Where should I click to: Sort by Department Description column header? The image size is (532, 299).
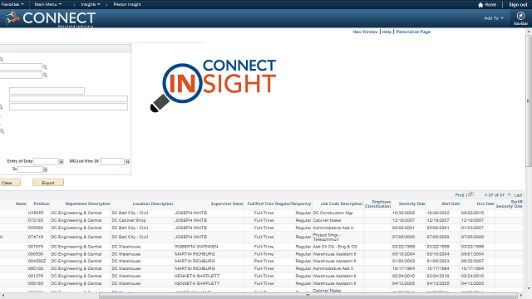(87, 203)
